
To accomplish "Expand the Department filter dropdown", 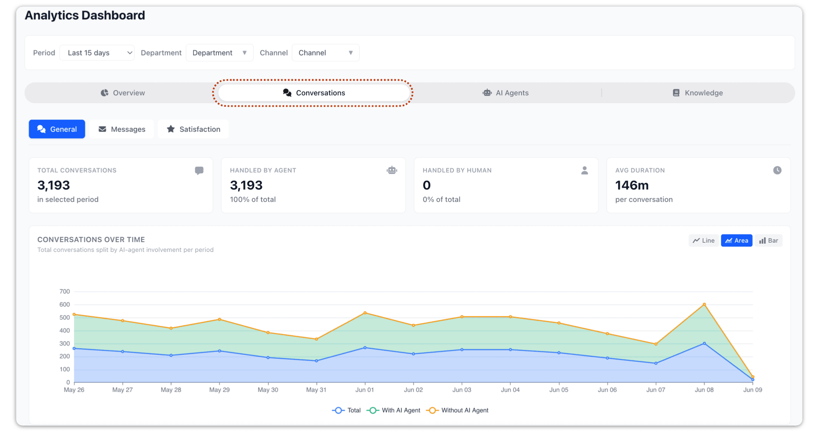I will pyautogui.click(x=219, y=53).
